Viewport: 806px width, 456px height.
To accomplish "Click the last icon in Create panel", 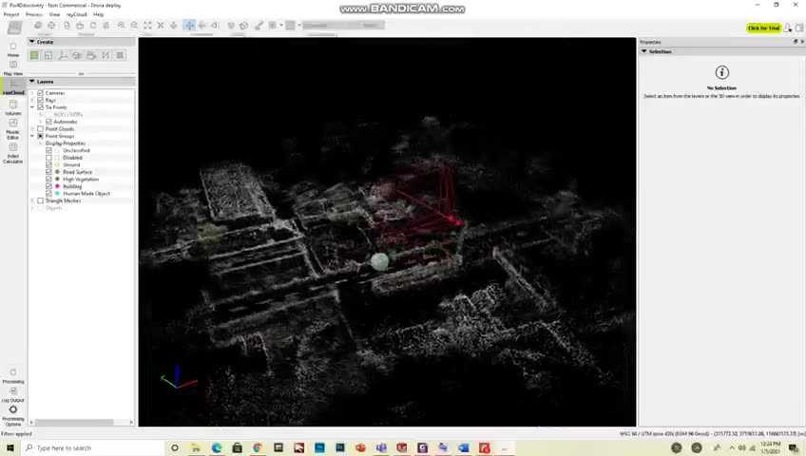I will [x=121, y=55].
